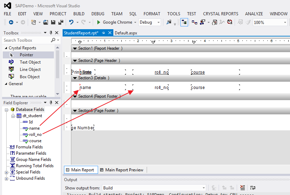
Task: Open the browser target dropdown next to Google Chrome
Action: (135, 22)
